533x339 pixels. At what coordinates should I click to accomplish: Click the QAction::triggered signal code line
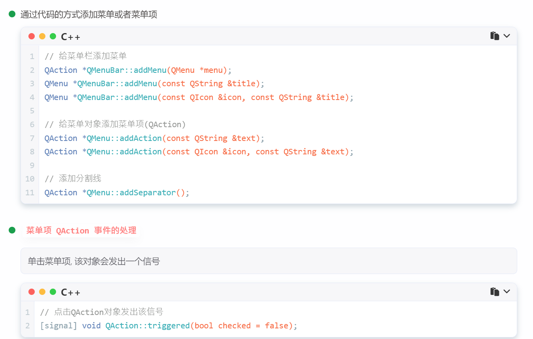coord(169,326)
